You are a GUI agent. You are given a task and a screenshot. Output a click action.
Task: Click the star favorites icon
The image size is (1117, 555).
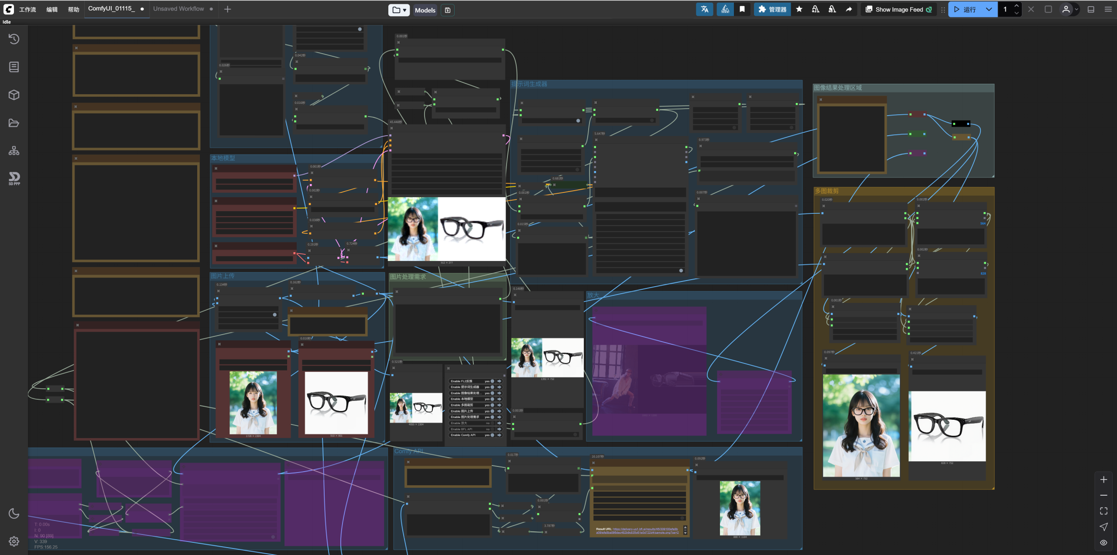[799, 9]
